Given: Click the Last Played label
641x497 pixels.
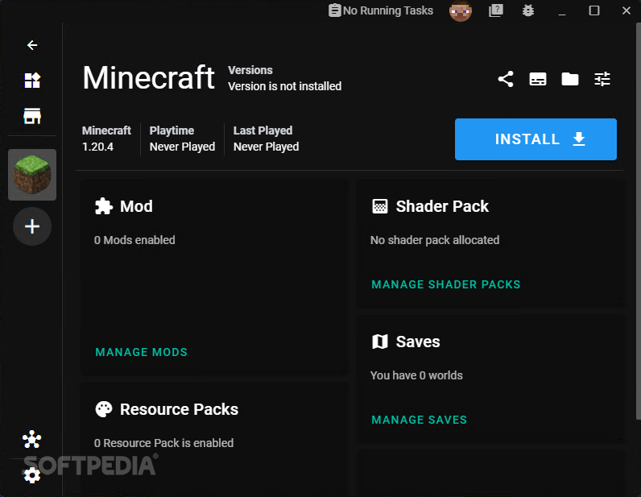Looking at the screenshot, I should 263,130.
